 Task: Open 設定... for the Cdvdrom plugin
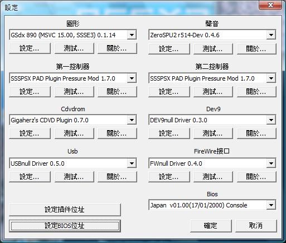pos(30,133)
